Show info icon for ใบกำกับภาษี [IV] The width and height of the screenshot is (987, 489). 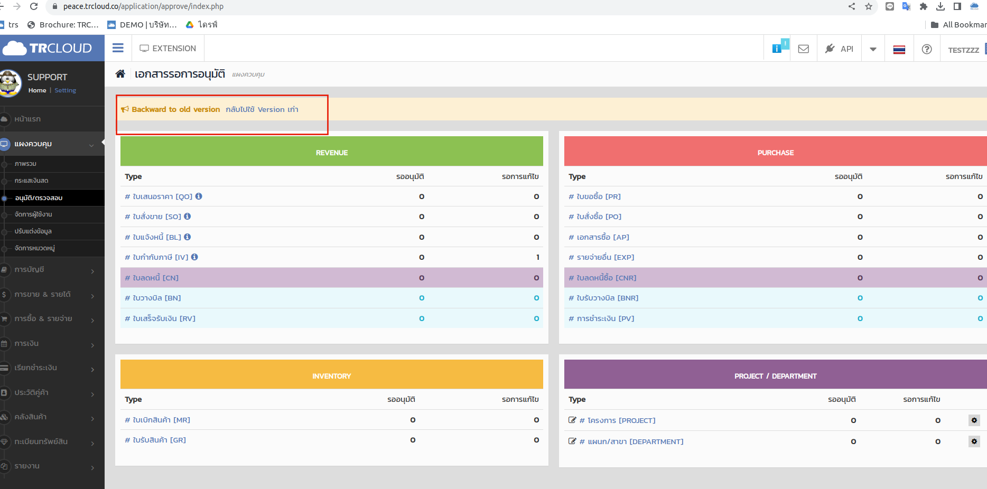(x=194, y=257)
